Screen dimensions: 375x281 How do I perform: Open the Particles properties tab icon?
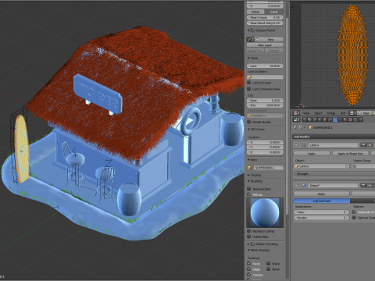[355, 119]
